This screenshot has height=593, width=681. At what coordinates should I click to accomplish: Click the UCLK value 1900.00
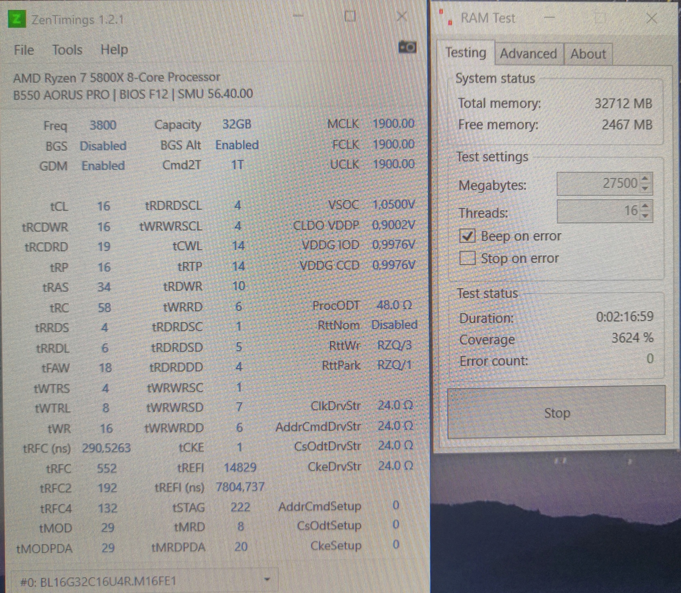tap(394, 164)
